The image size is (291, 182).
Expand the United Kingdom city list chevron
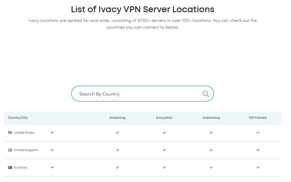coord(52,150)
